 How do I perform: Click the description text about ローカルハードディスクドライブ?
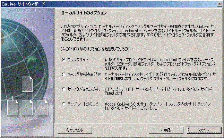pyautogui.click(x=158, y=76)
